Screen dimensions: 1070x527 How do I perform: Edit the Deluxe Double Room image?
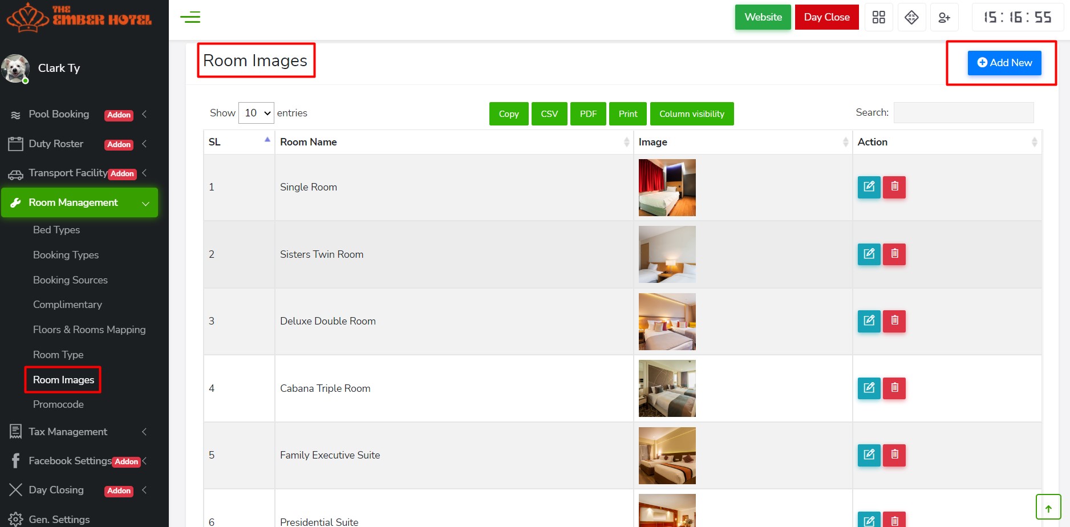pyautogui.click(x=869, y=321)
